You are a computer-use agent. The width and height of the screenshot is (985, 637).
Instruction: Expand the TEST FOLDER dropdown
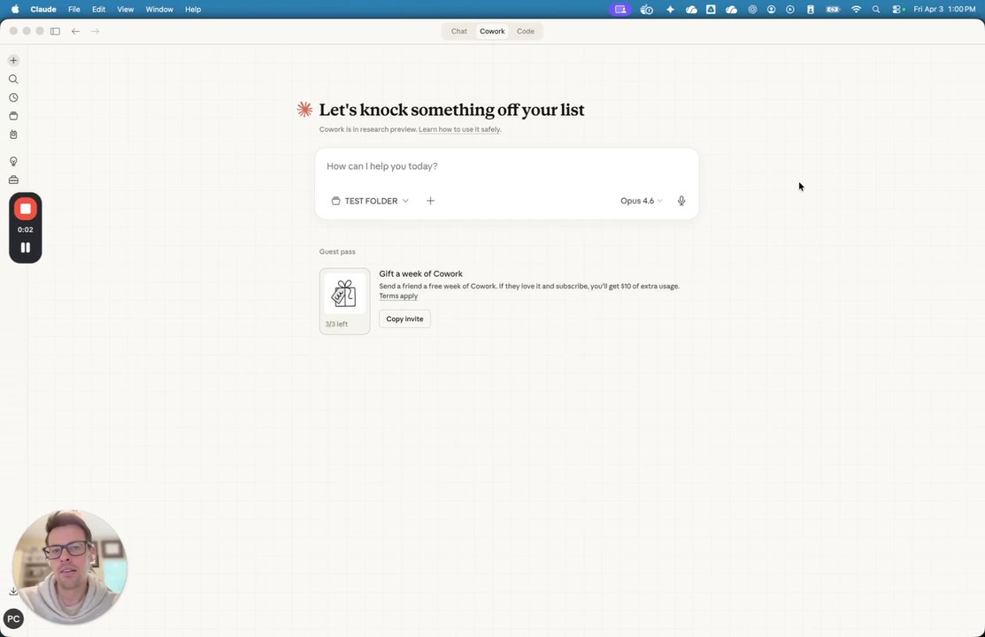(x=370, y=201)
